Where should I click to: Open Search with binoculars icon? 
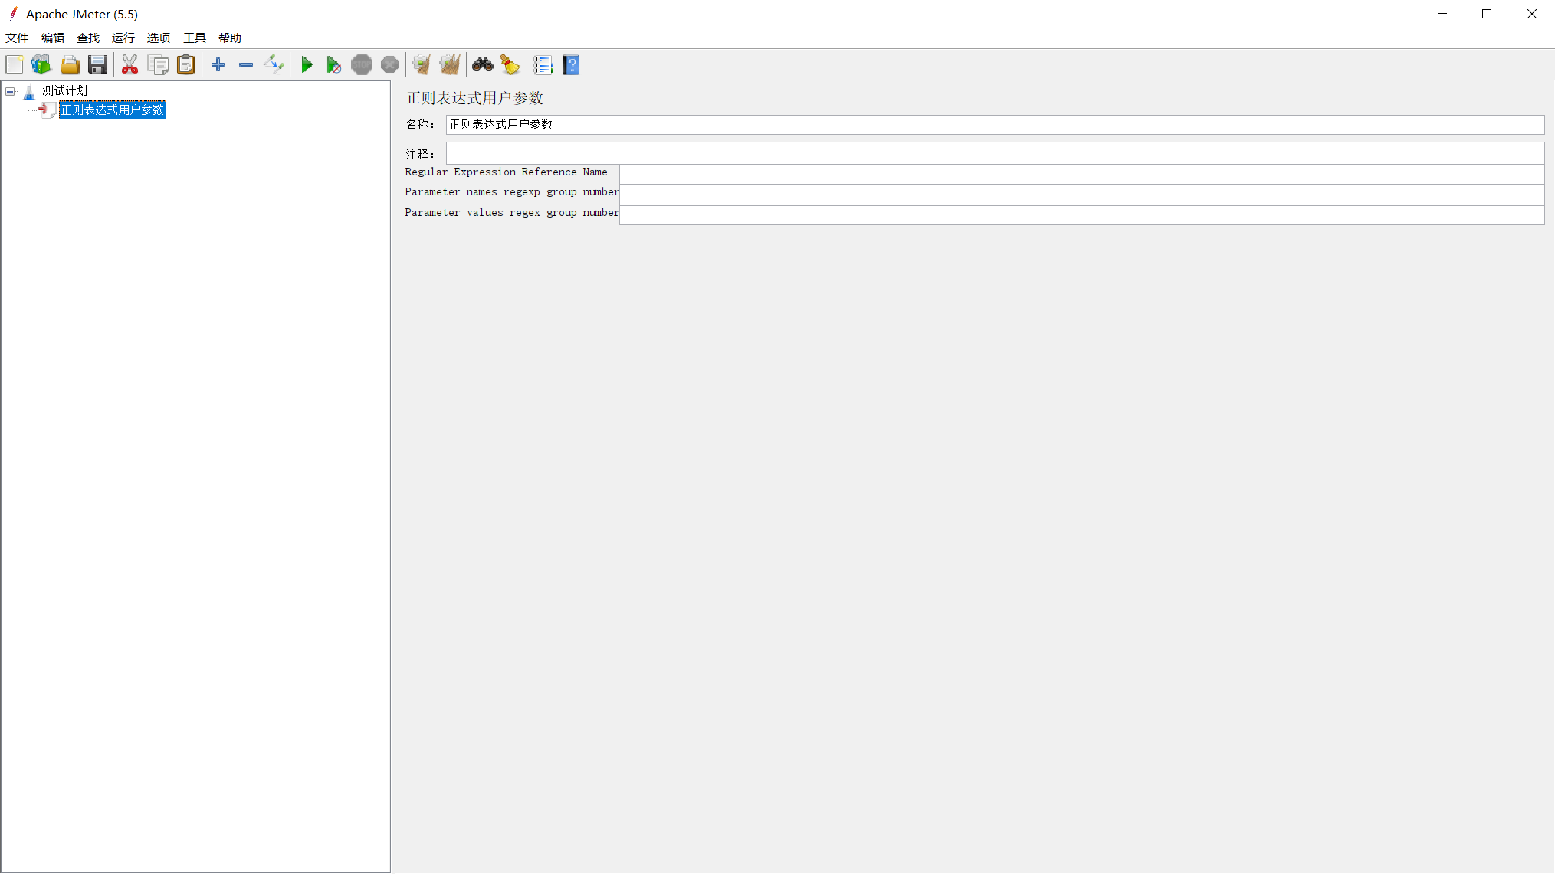click(x=483, y=65)
